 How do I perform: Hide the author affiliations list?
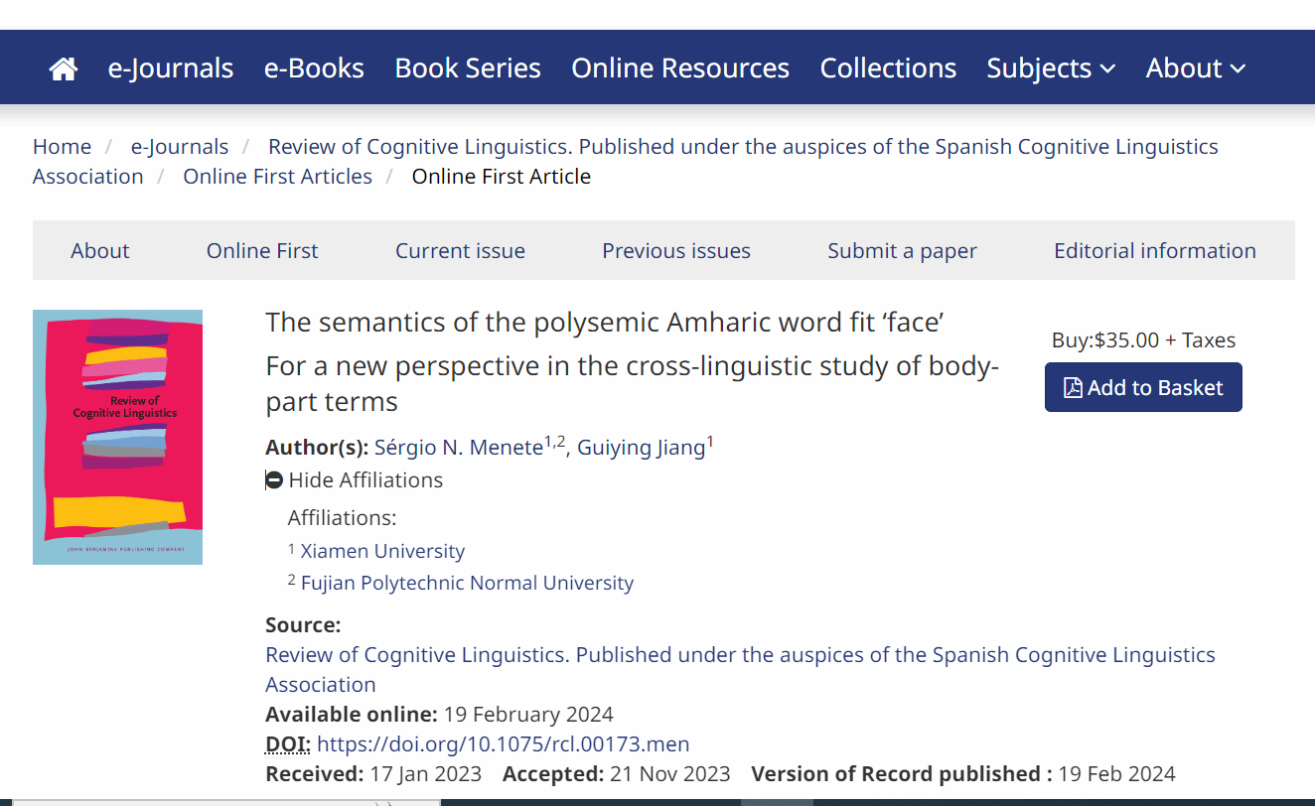tap(365, 480)
